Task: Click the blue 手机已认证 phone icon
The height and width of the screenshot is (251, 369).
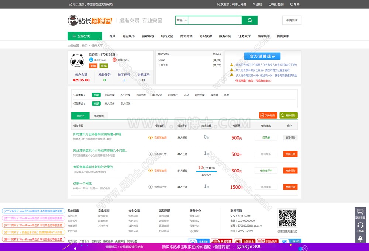Action: [x=91, y=60]
